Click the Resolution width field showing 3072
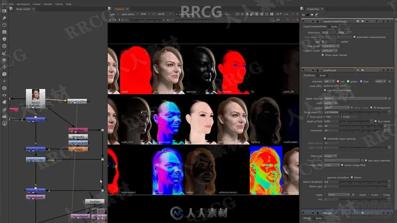Screen dimensions: 397x223 (329, 33)
